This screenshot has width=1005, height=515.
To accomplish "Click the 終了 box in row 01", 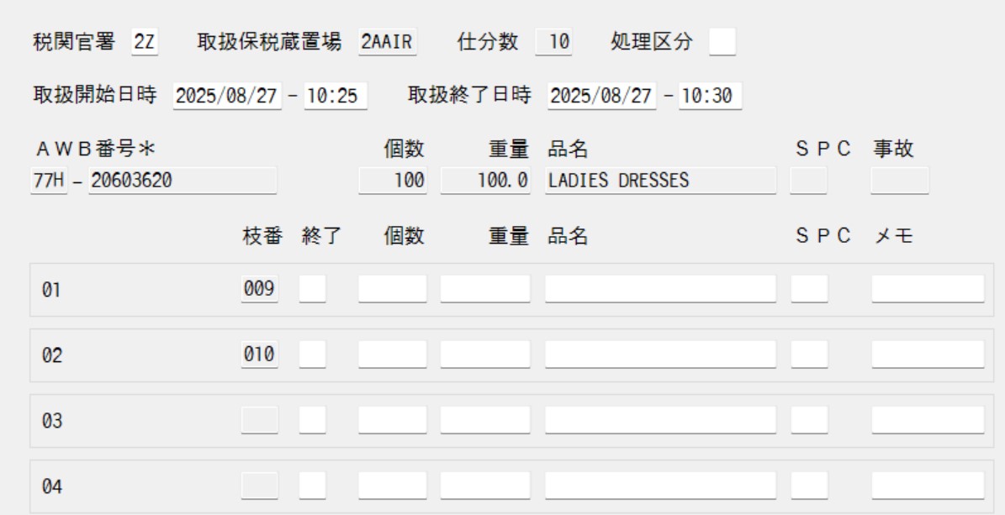I will pos(313,289).
